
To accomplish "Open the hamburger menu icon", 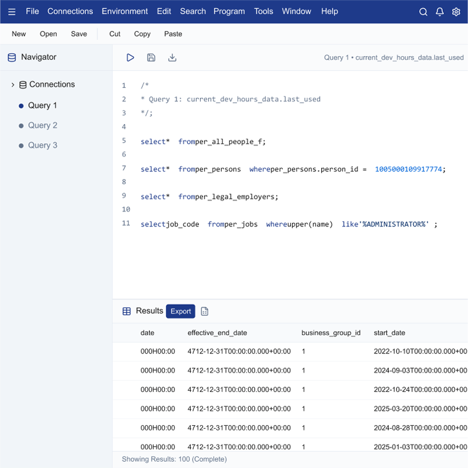I will (x=12, y=12).
